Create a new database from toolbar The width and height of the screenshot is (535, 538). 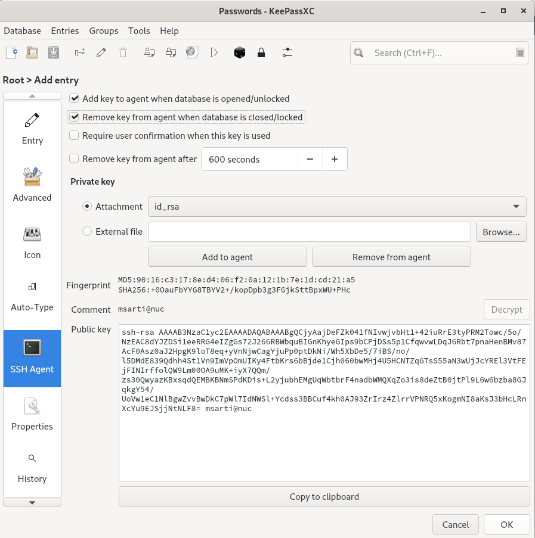(x=12, y=53)
